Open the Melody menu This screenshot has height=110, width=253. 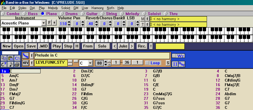(53, 8)
